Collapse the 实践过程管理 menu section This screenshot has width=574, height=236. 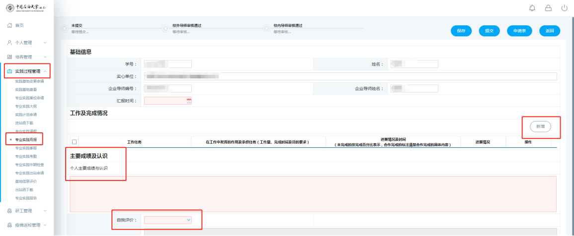coord(45,71)
